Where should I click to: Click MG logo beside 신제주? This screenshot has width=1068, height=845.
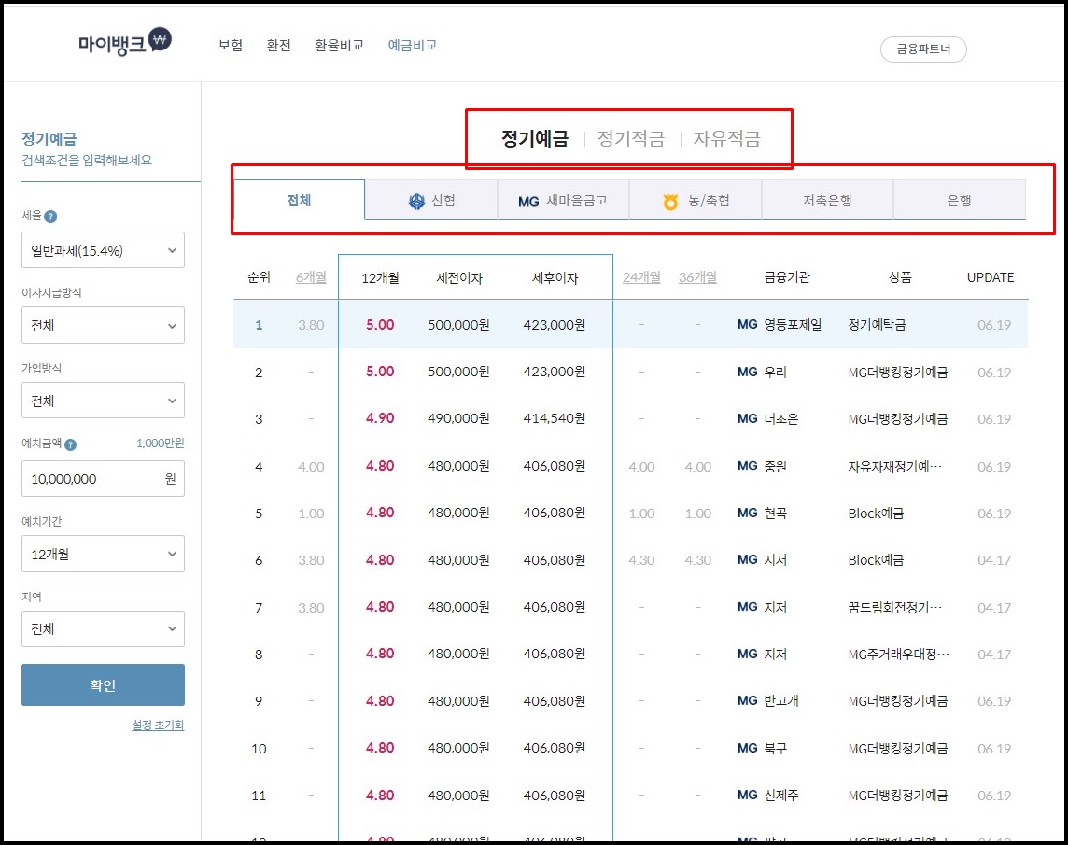[747, 796]
